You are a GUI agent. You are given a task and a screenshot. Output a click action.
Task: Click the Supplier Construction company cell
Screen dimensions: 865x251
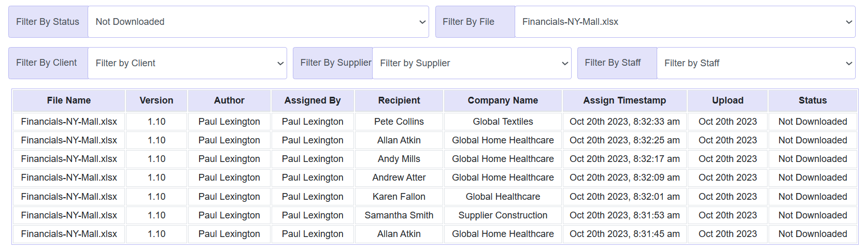[x=503, y=215]
